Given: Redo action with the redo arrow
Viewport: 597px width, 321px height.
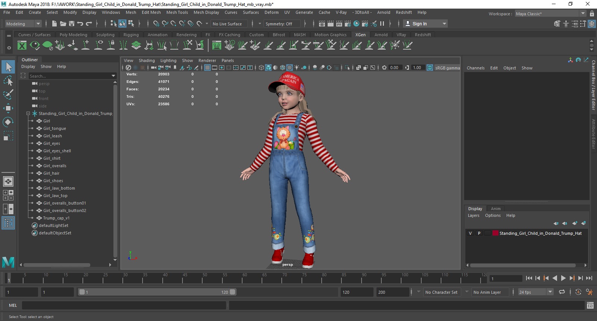Looking at the screenshot, I should pos(89,24).
